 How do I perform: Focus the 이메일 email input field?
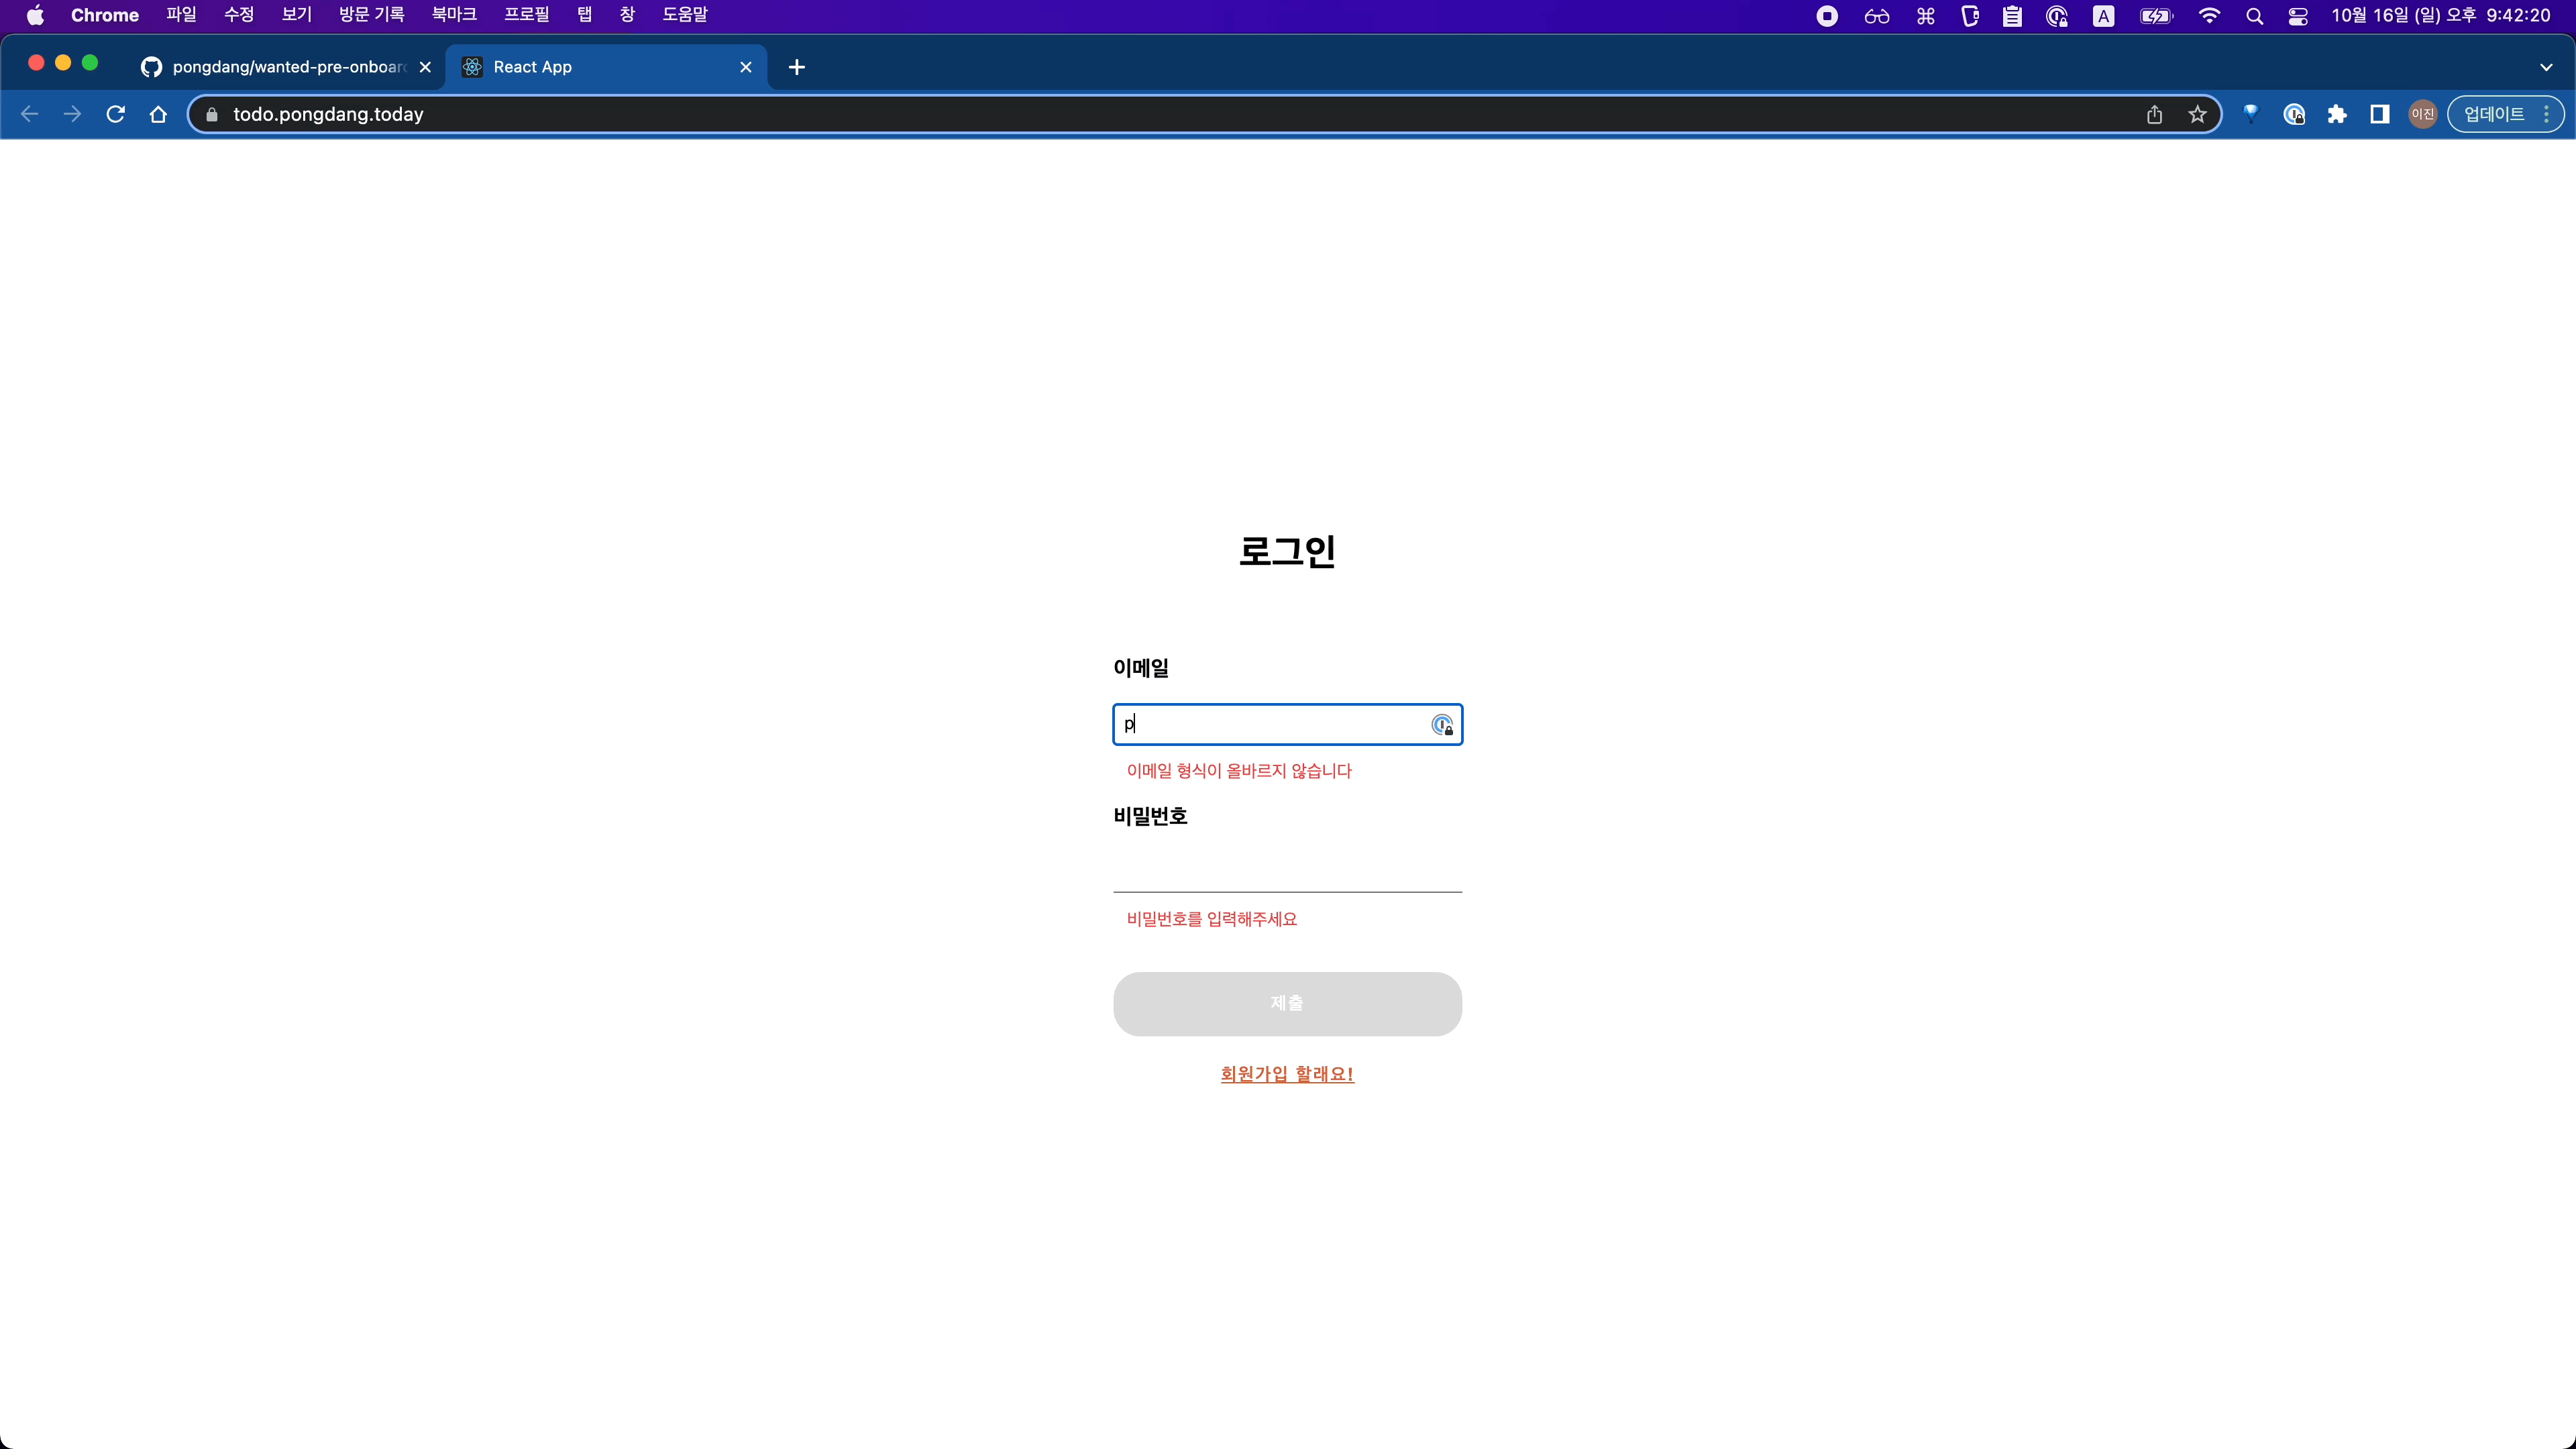coord(1270,725)
